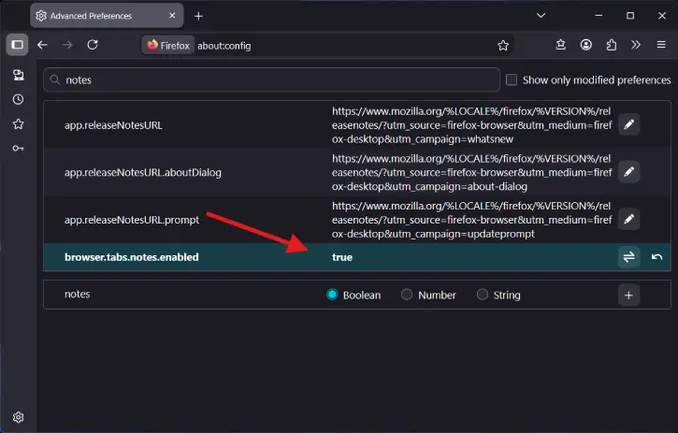Image resolution: width=678 pixels, height=433 pixels.
Task: Edit app.releaseNotesURL.prompt with pencil icon
Action: 628,220
